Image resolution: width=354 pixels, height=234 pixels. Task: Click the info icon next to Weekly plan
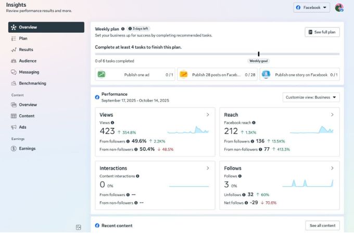(x=123, y=29)
